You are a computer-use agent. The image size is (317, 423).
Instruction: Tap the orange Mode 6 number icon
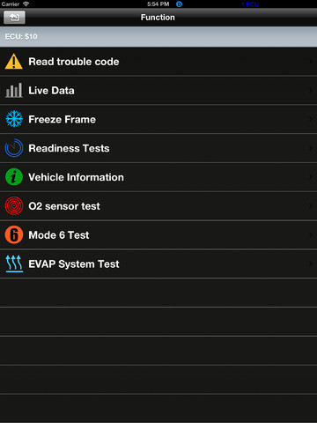click(14, 234)
